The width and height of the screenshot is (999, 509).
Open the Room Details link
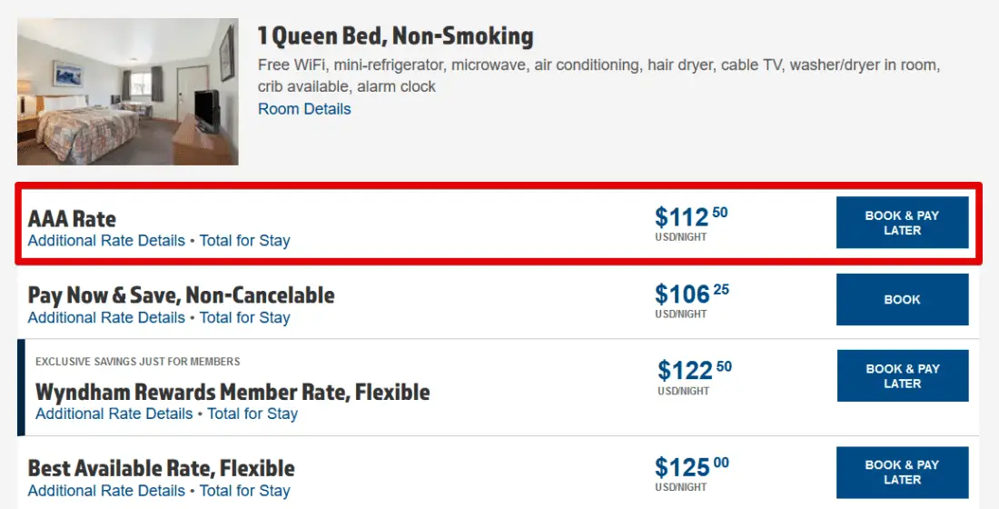304,109
